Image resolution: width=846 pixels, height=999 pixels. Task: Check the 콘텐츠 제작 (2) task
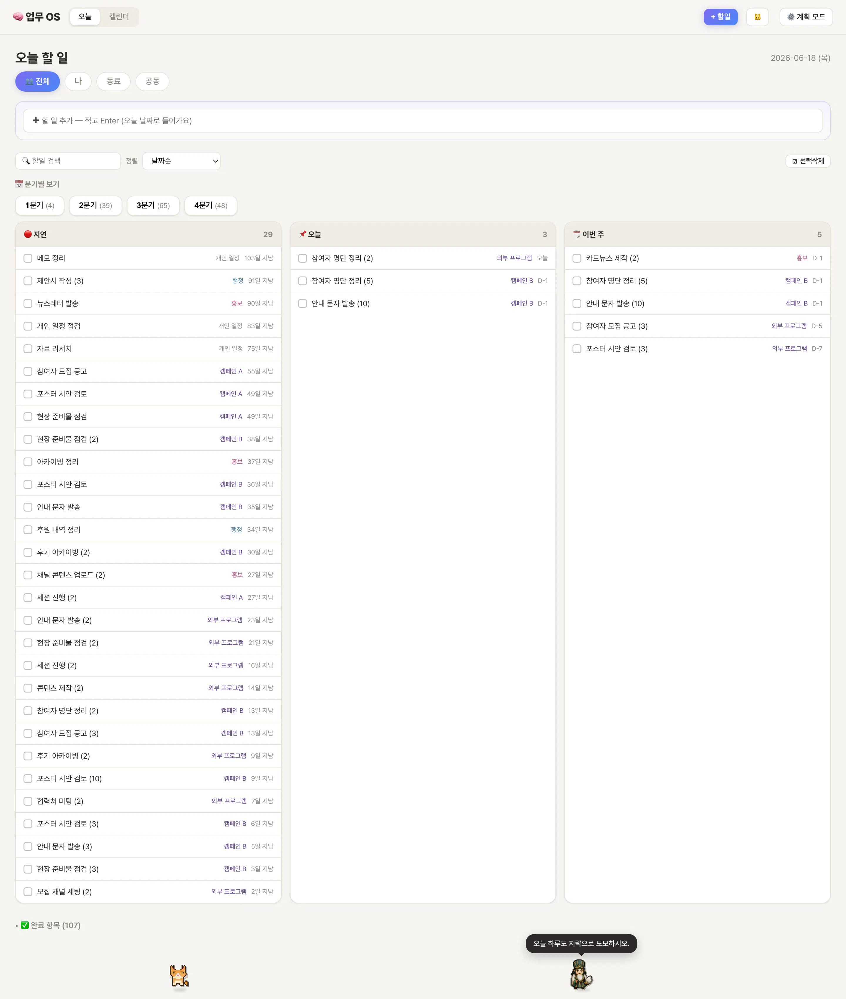tap(28, 688)
